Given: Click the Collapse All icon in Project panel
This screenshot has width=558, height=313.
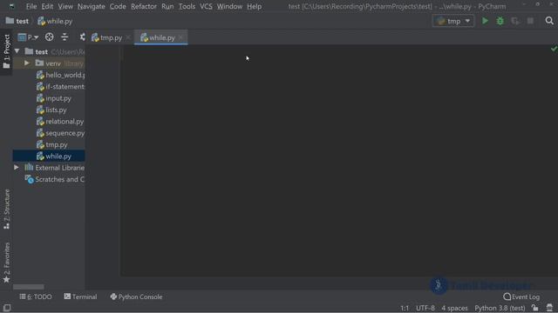Looking at the screenshot, I should [x=65, y=37].
